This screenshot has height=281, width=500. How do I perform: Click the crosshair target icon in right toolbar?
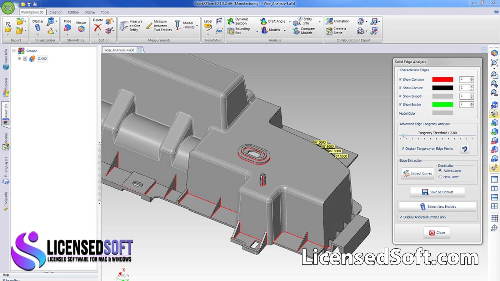click(494, 228)
